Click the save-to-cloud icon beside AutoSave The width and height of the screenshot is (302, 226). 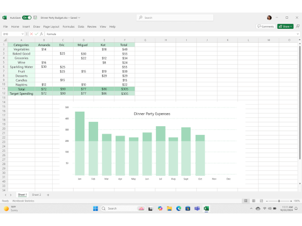35,18
